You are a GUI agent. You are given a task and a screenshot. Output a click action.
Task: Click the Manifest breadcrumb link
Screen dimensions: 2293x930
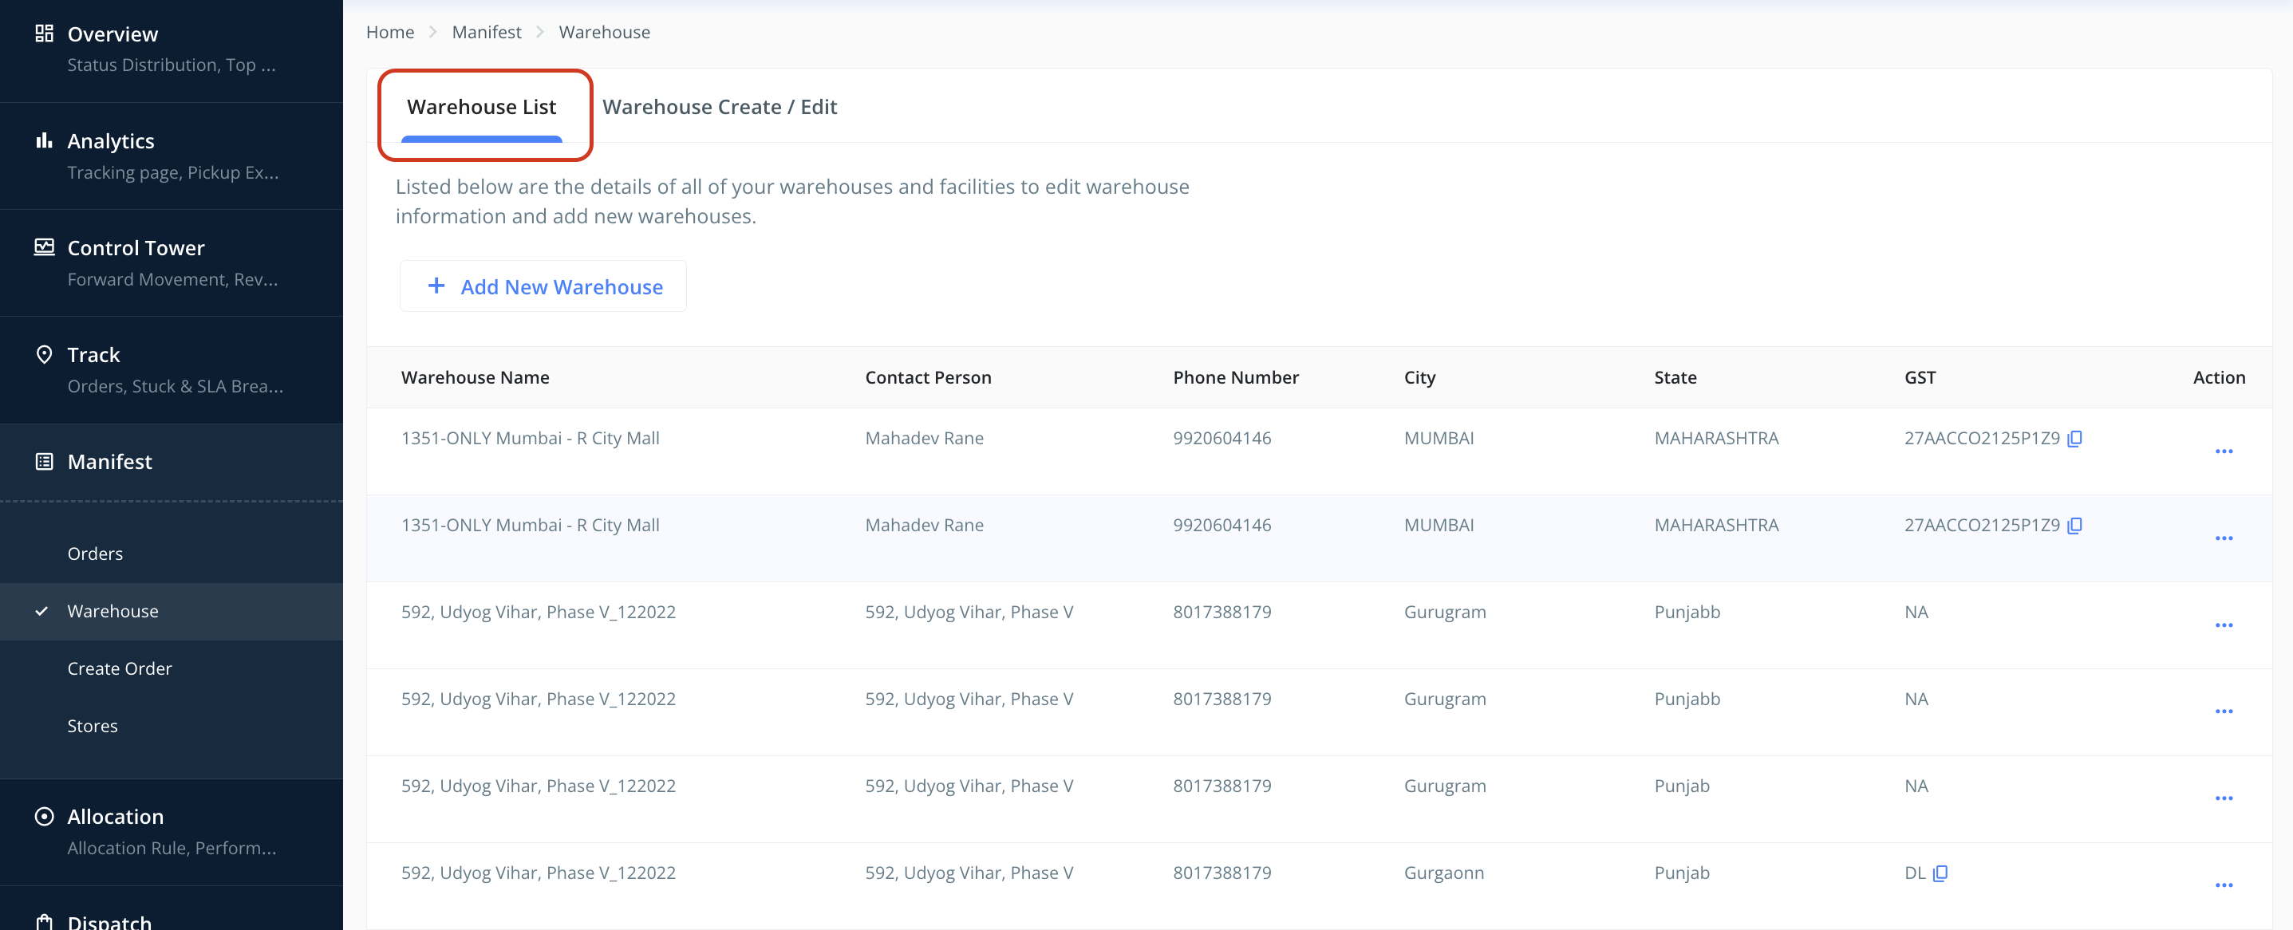click(x=486, y=32)
